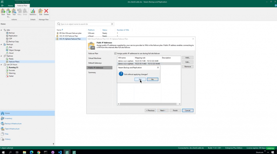This screenshot has height=154, width=277.
Task: Open the main application menu button
Action: point(2,6)
